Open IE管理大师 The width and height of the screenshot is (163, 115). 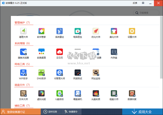point(60,73)
